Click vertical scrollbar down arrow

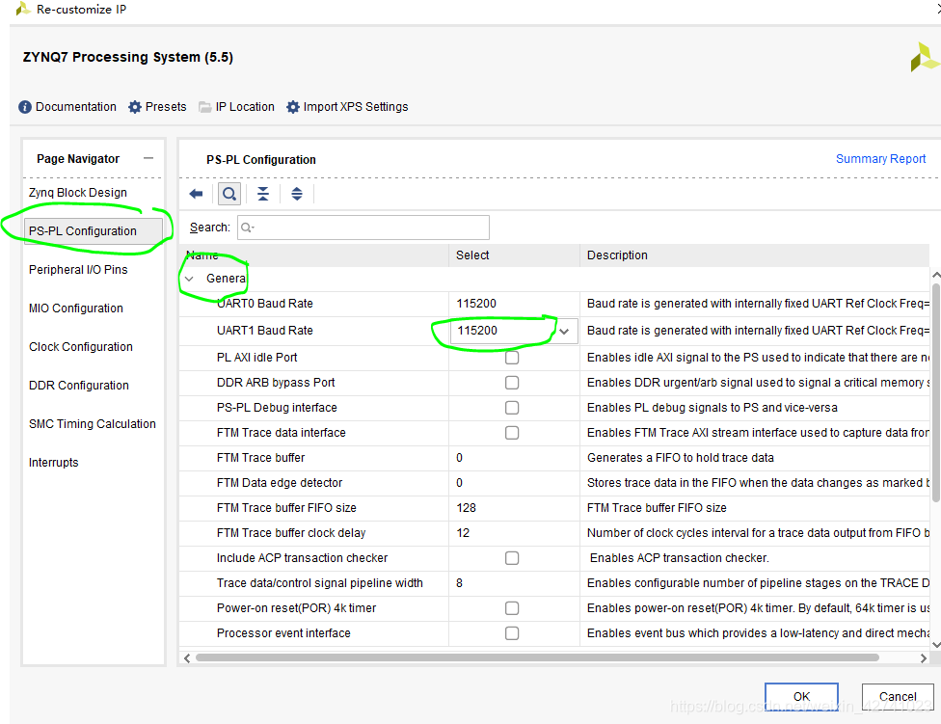coord(936,645)
